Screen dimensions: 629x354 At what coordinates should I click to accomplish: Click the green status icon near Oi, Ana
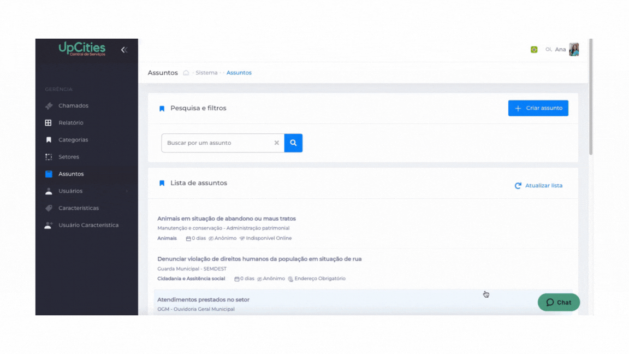tap(534, 49)
